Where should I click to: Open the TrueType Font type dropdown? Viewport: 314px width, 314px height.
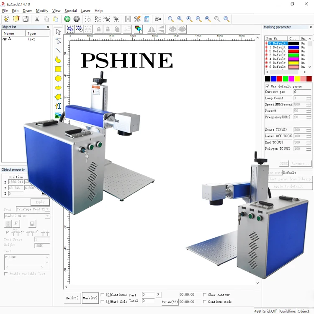click(x=47, y=209)
